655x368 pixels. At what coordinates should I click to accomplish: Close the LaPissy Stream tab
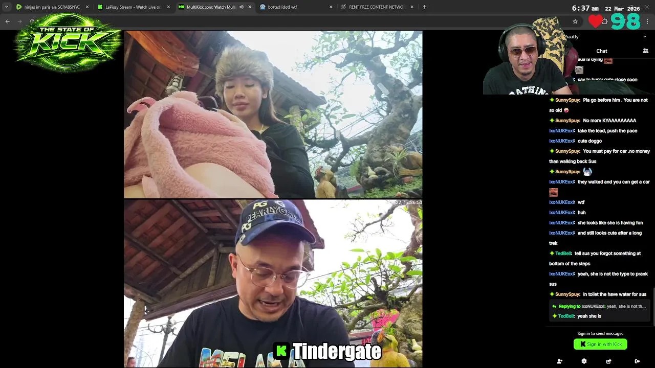click(x=168, y=7)
